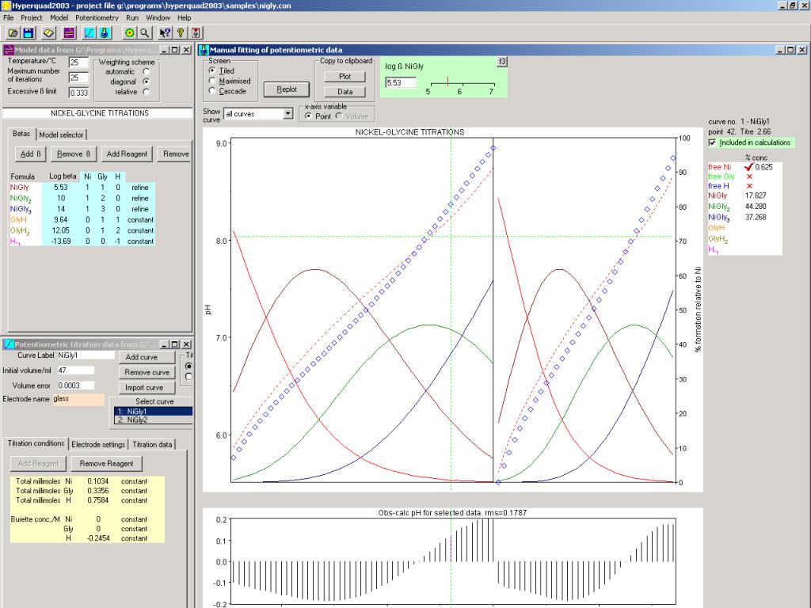
Task: Open help with yellow question mark icon
Action: pyautogui.click(x=181, y=33)
